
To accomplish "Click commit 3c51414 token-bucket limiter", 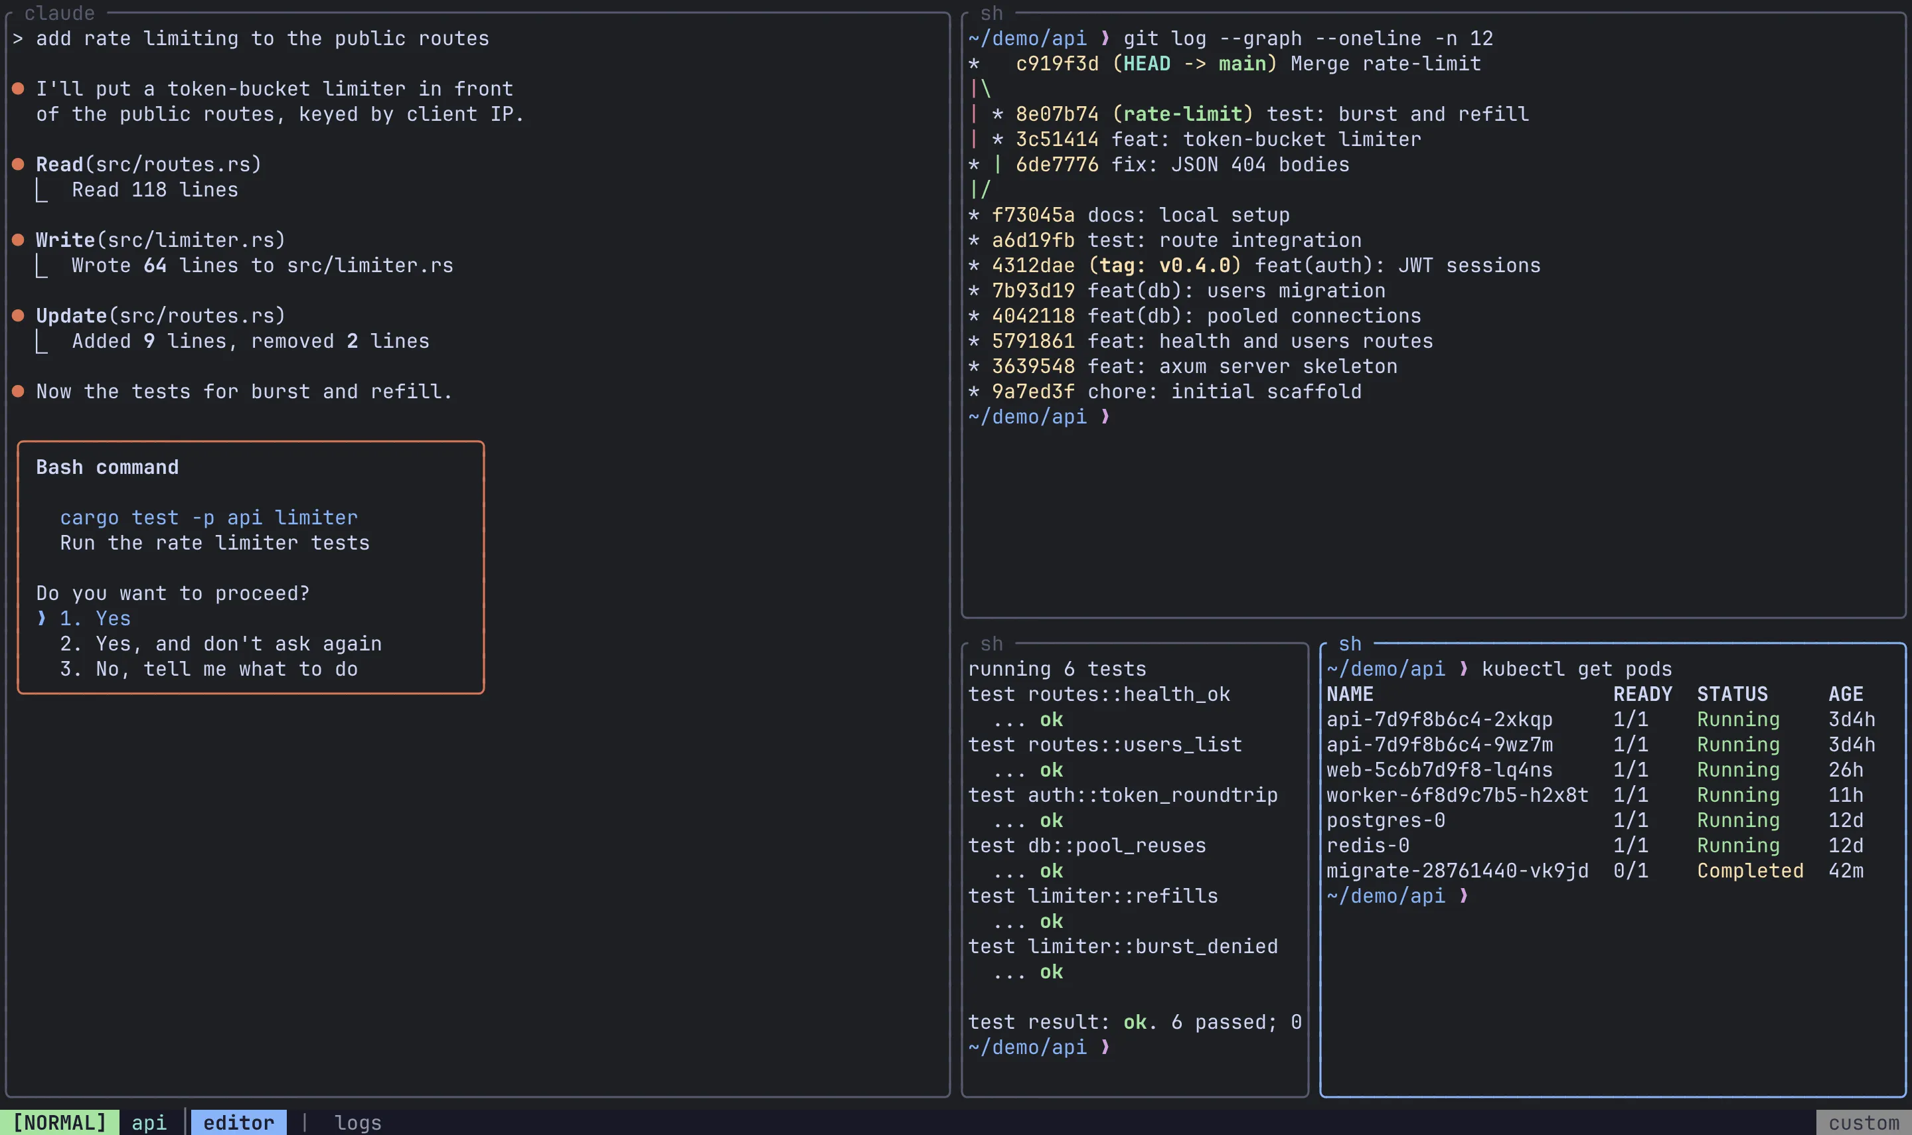I will point(1194,139).
